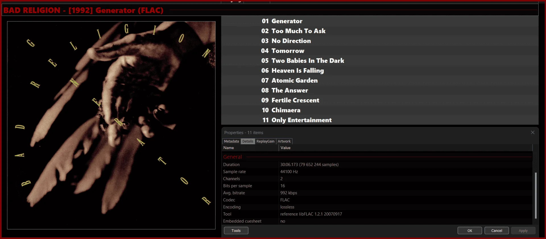Select the Bits per sample row

click(x=377, y=186)
